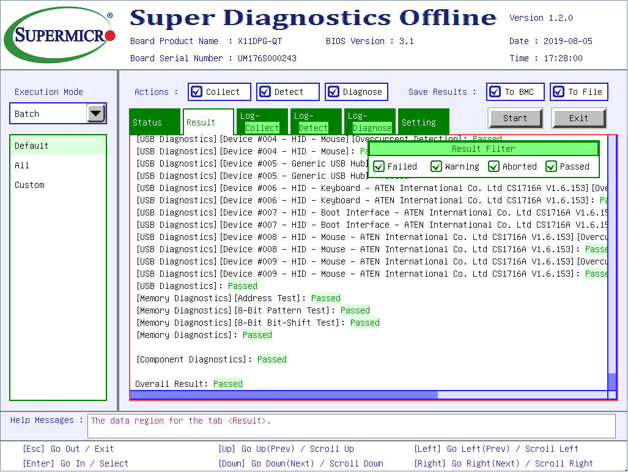This screenshot has height=472, width=628.
Task: Uncheck the Warning result filter
Action: coord(437,167)
